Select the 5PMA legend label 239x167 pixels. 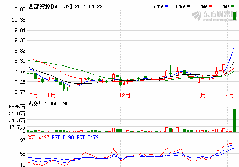coord(158,6)
